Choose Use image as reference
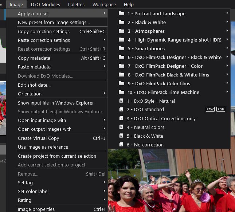This screenshot has height=212, width=235. [57, 147]
